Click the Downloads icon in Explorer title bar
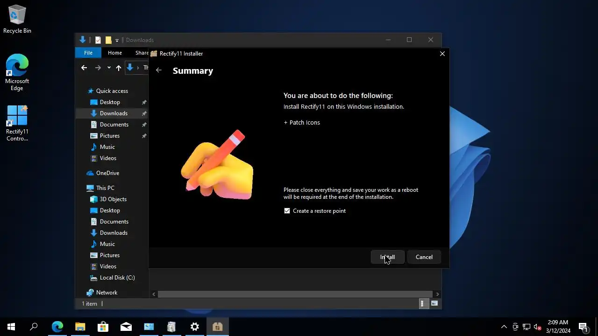This screenshot has height=336, width=598. pos(83,40)
